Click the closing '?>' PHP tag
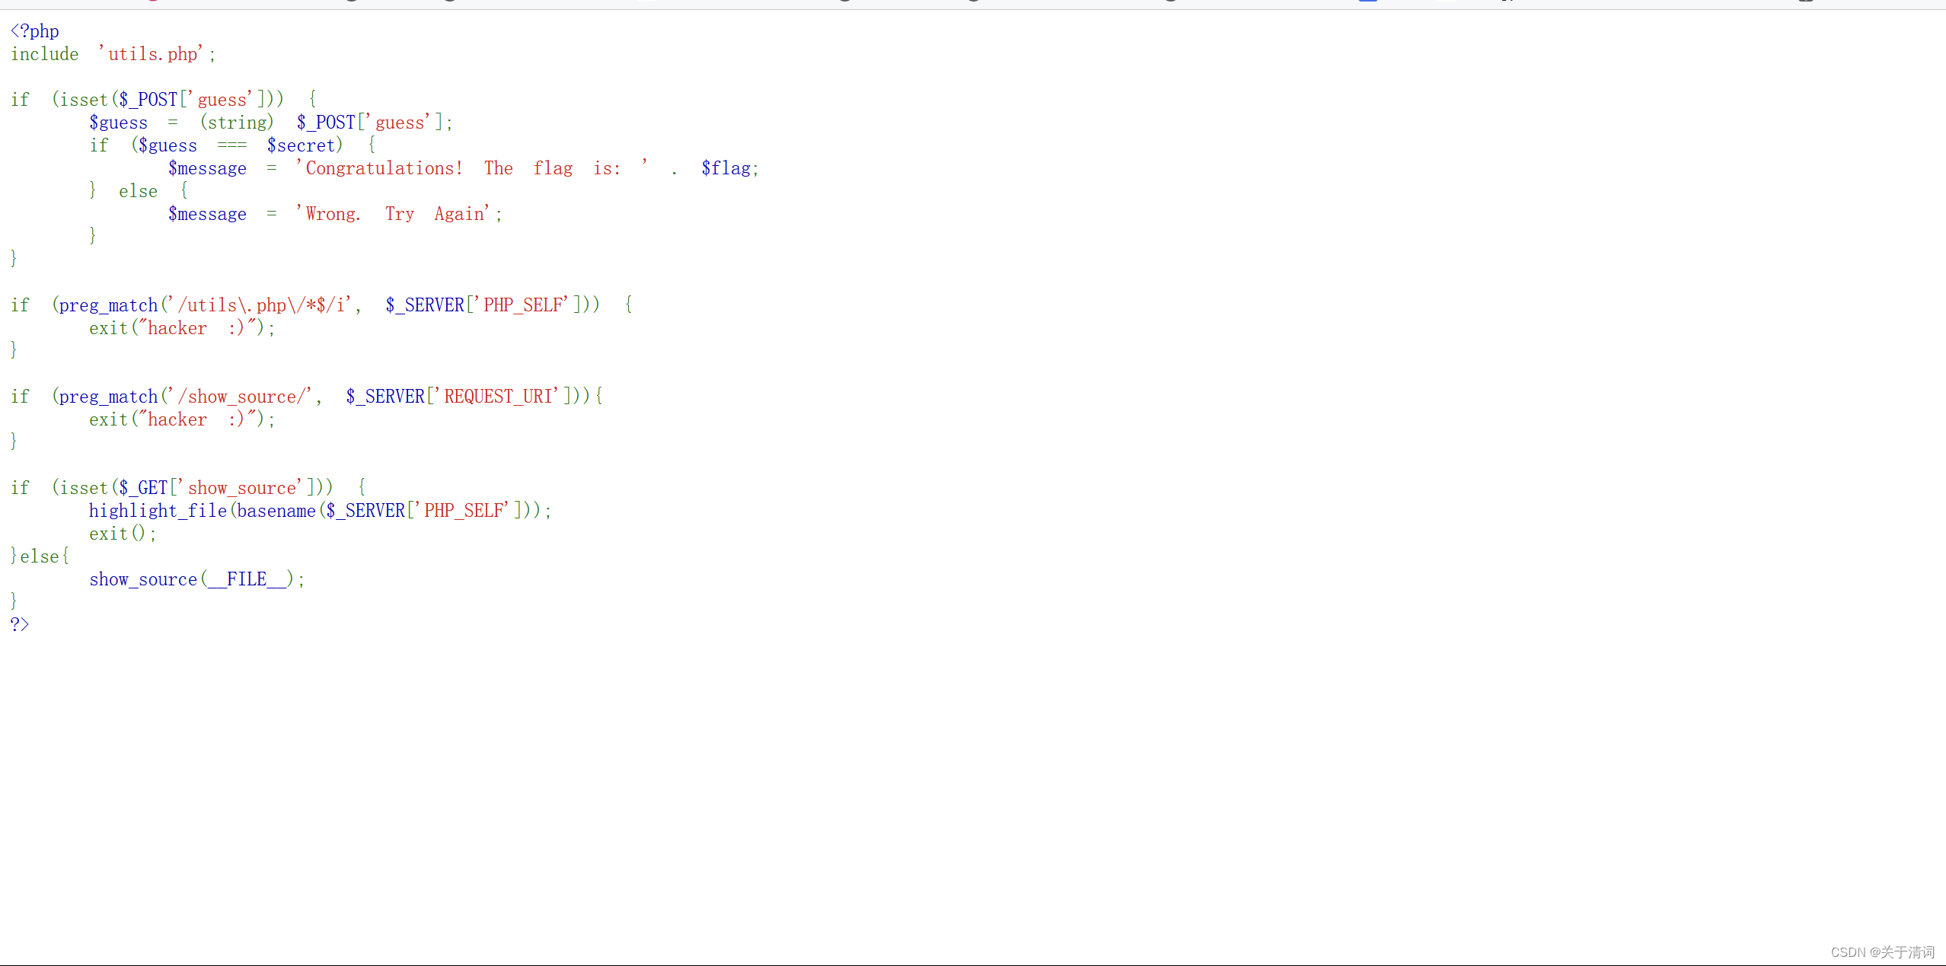 tap(20, 624)
